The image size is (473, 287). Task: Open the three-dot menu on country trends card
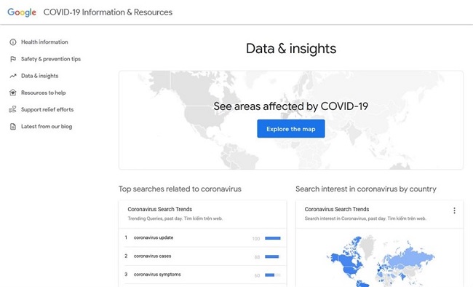pos(454,211)
